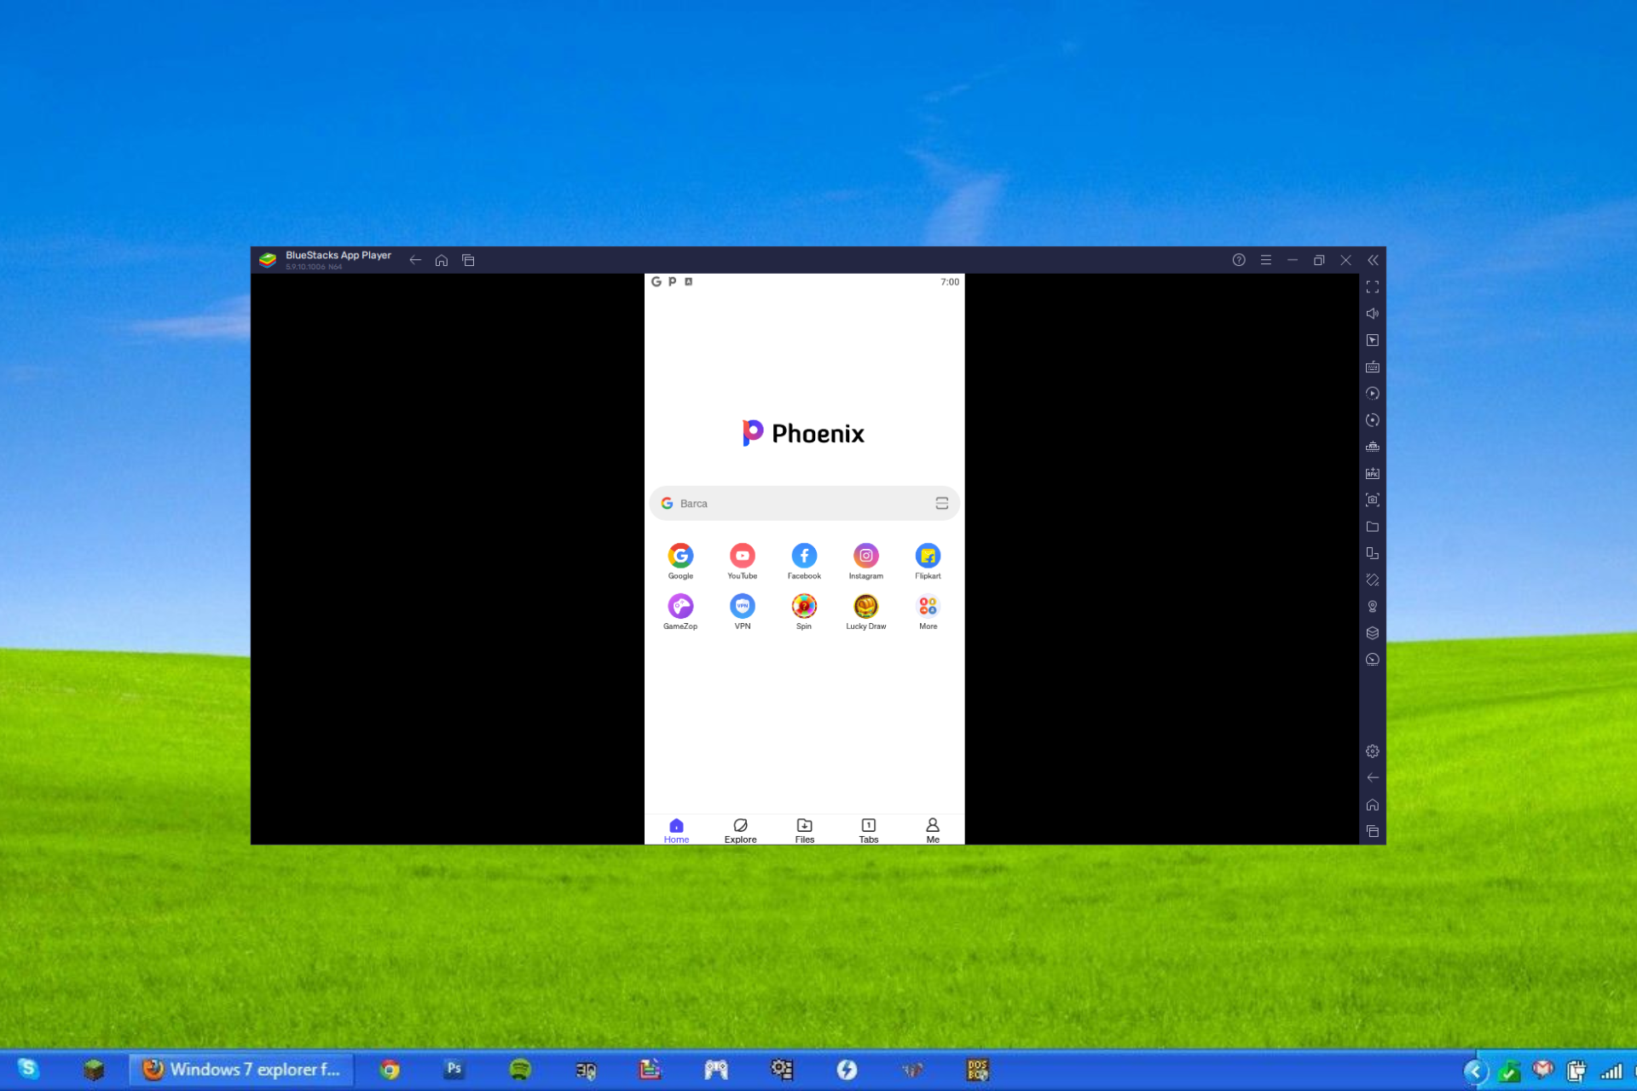
Task: Open the multi-instance layers icon
Action: pos(1373,633)
